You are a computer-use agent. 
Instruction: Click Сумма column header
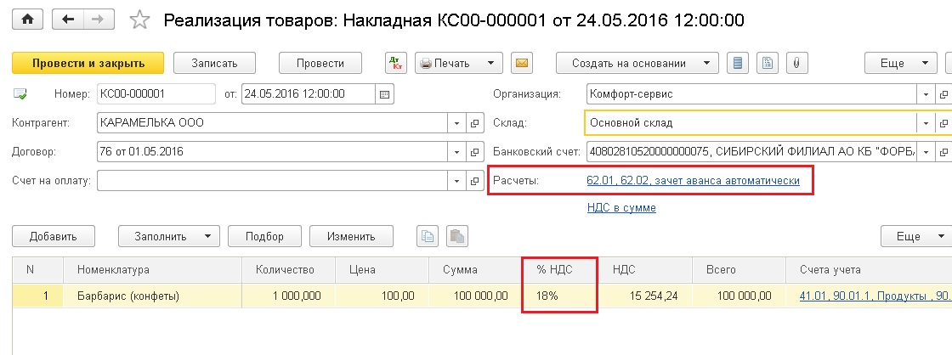tap(475, 270)
